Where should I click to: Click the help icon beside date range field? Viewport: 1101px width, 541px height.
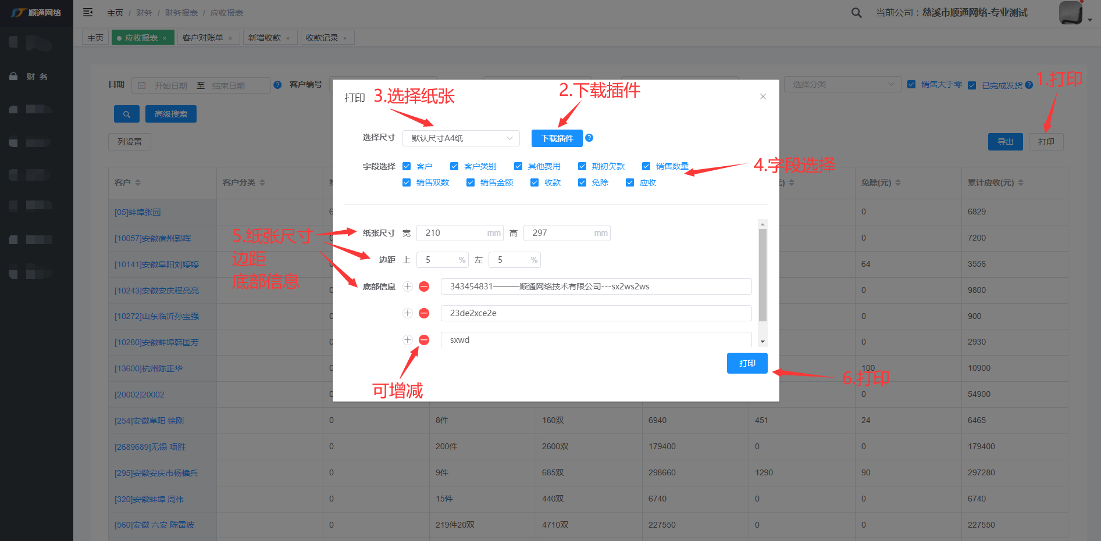[277, 85]
